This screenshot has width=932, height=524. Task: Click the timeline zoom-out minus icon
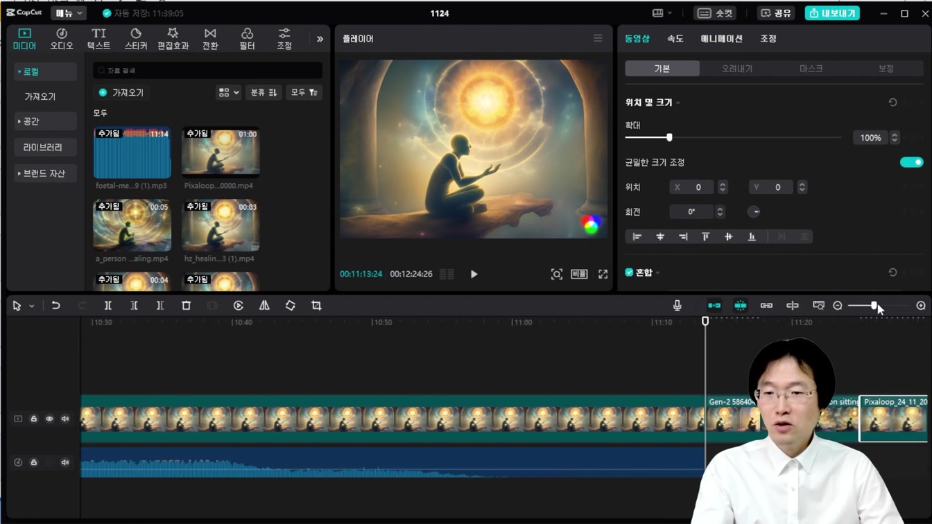838,306
